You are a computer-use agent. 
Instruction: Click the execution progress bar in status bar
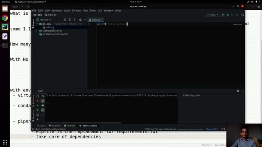pos(190,129)
